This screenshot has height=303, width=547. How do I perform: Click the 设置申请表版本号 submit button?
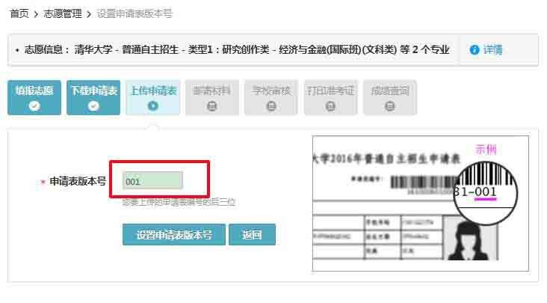point(173,235)
